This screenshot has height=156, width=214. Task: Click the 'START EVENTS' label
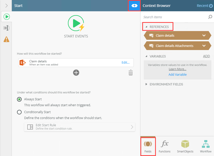(76, 36)
